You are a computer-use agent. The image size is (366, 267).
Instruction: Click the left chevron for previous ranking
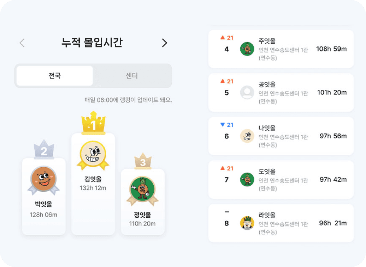[22, 43]
